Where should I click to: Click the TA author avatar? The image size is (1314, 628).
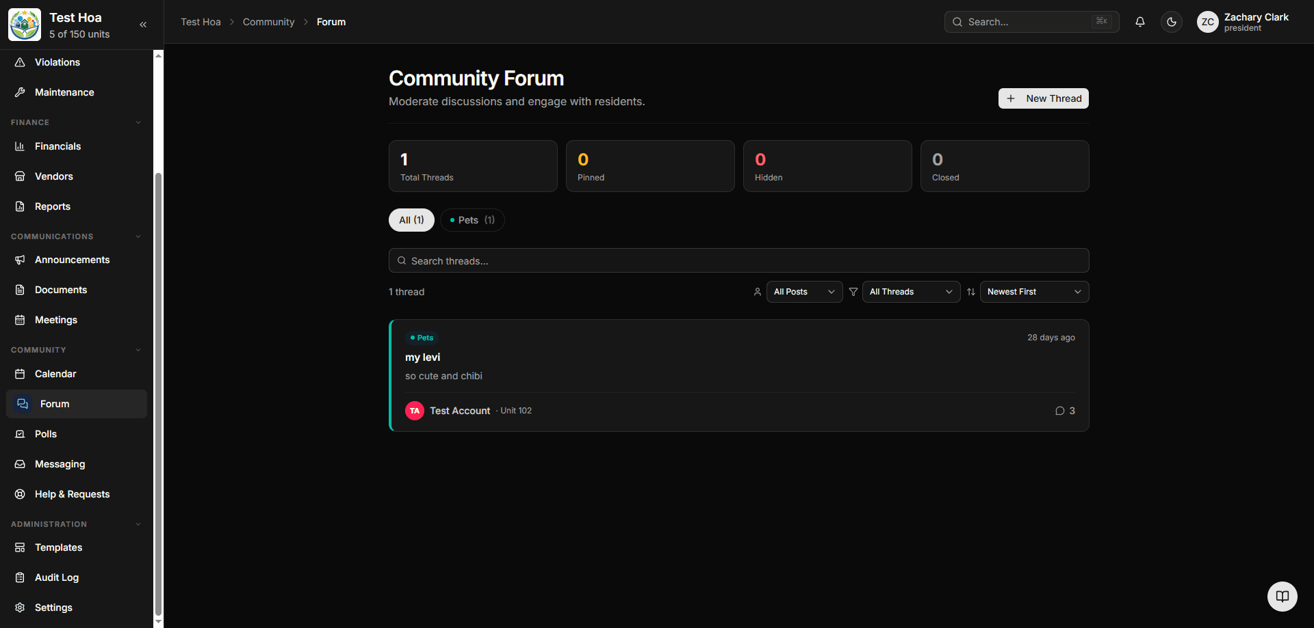415,411
